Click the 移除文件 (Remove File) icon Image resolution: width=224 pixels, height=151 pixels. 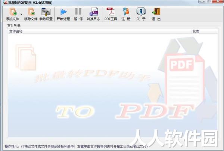(31, 14)
